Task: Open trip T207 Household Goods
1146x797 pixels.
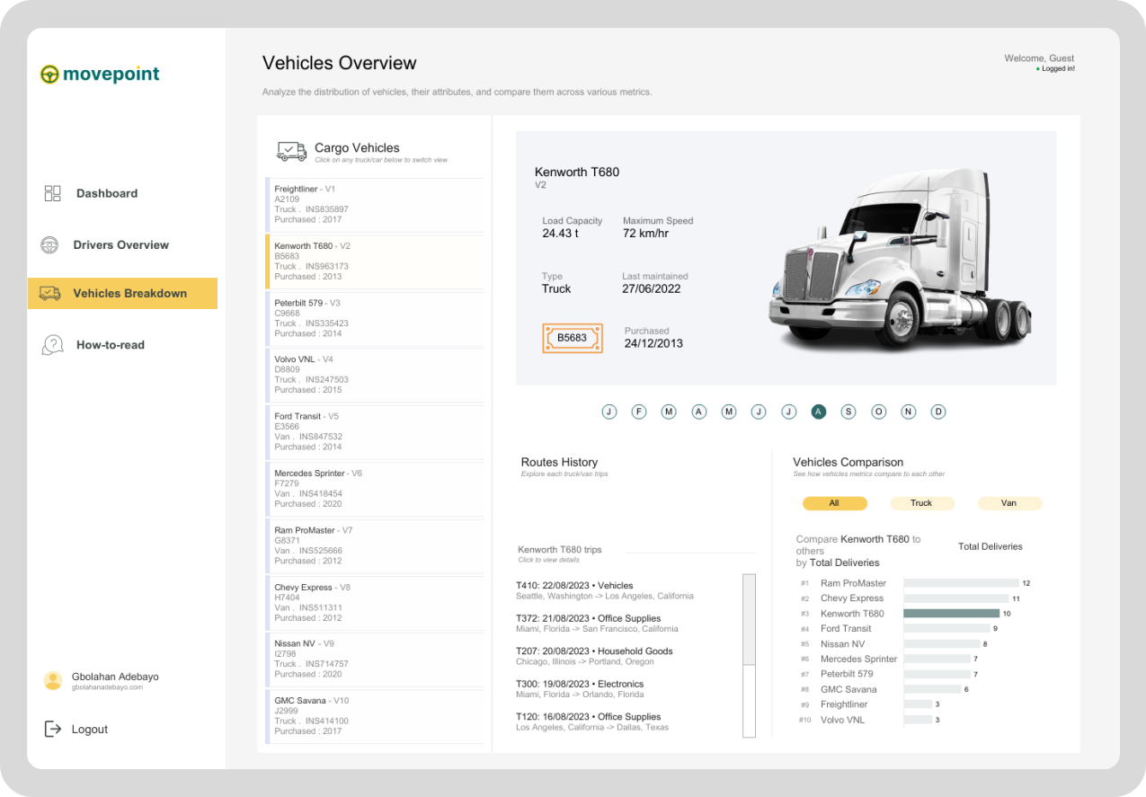Action: 594,656
